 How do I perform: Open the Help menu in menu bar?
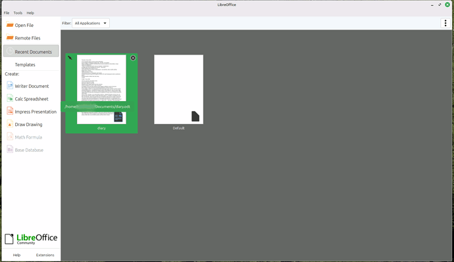click(30, 12)
